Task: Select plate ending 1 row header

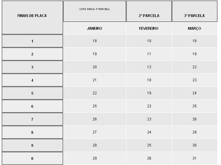Action: (32, 41)
